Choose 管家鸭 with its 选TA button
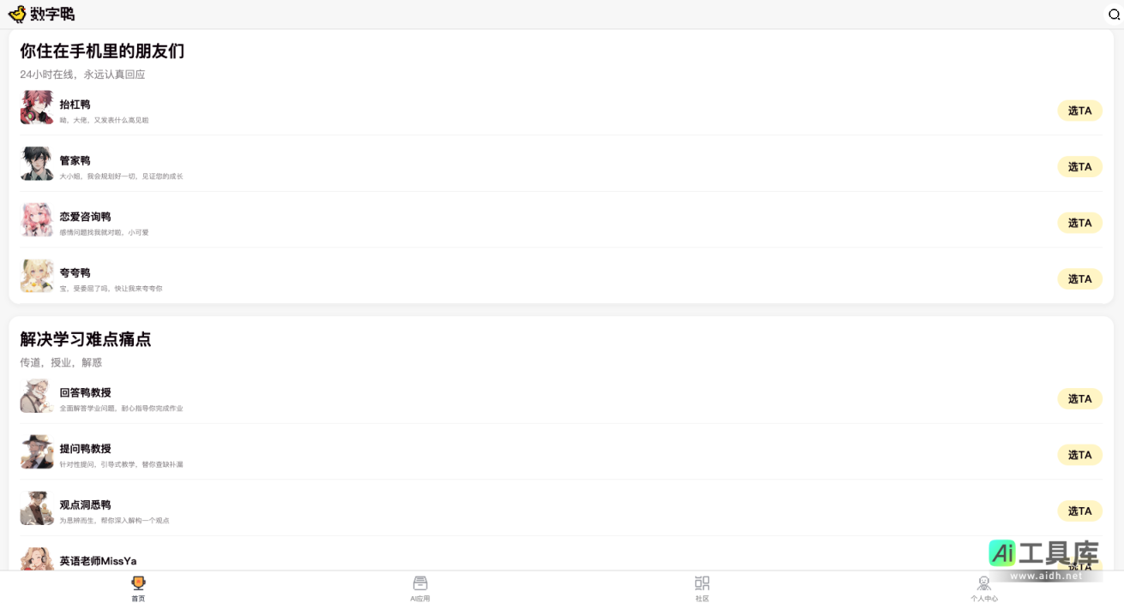1124x603 pixels. [1079, 167]
